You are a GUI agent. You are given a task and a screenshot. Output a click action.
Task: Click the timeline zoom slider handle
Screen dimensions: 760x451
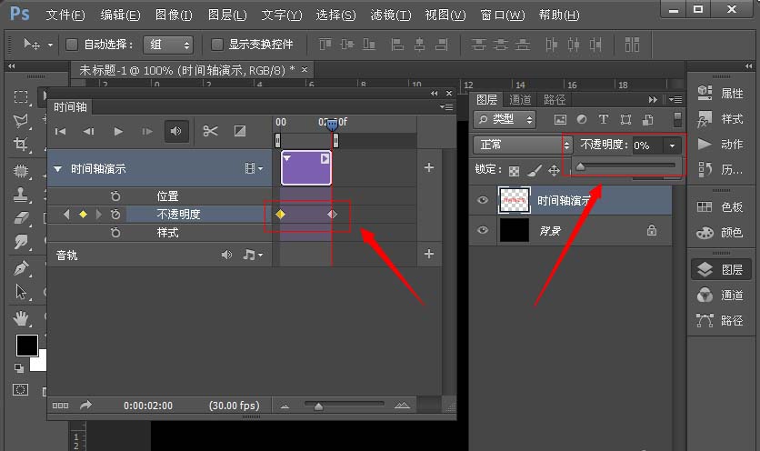[x=318, y=406]
